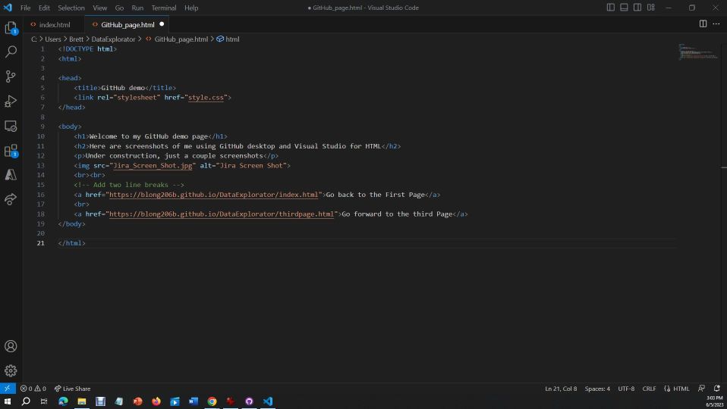Click the VS Code logo in title bar
Image resolution: width=727 pixels, height=409 pixels.
pyautogui.click(x=8, y=8)
